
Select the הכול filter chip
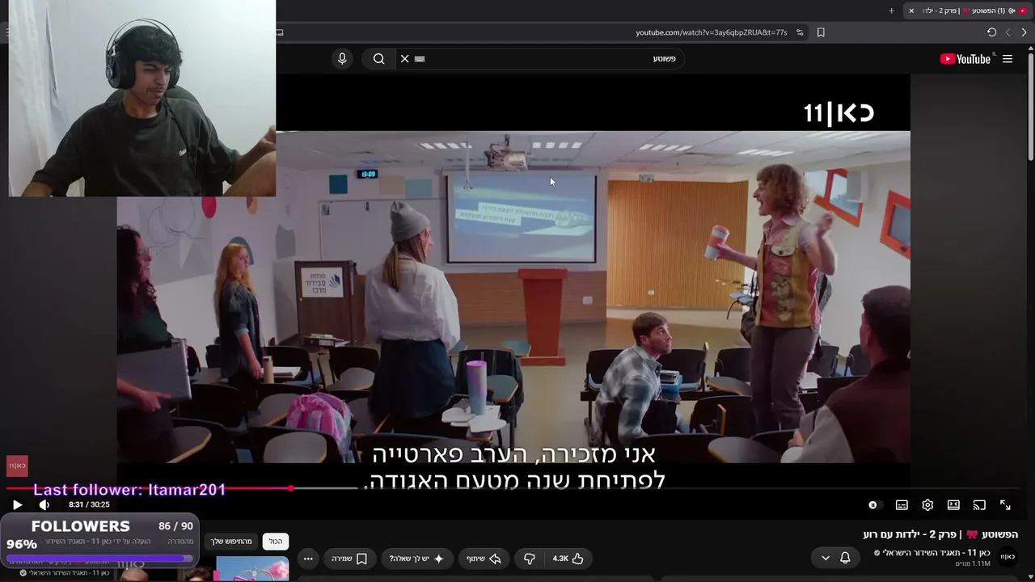coord(276,542)
